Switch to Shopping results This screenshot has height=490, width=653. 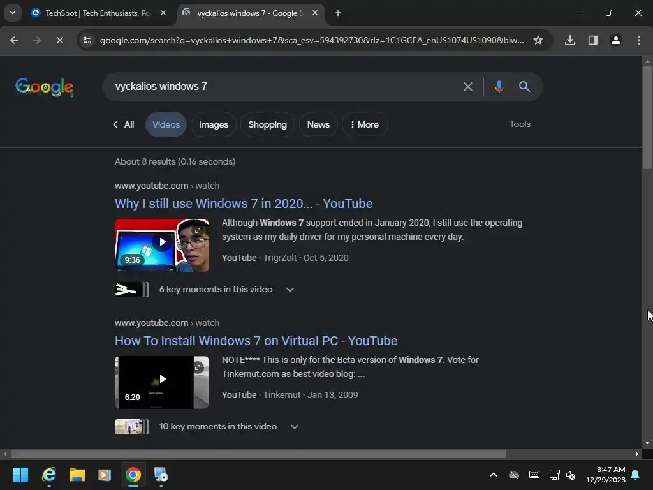pos(267,124)
